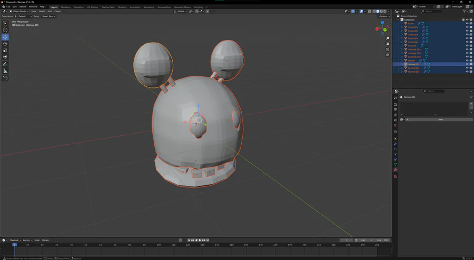Open the viewport Add menu
This screenshot has width=474, height=260.
coord(50,11)
